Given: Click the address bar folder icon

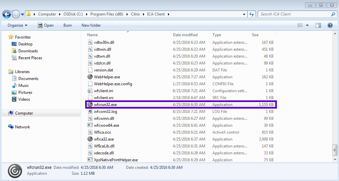Looking at the screenshot, I should point(29,14).
